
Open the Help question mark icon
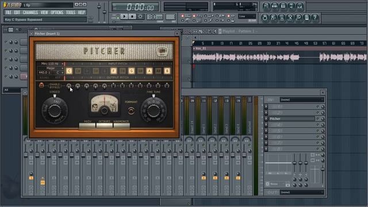tap(315, 18)
